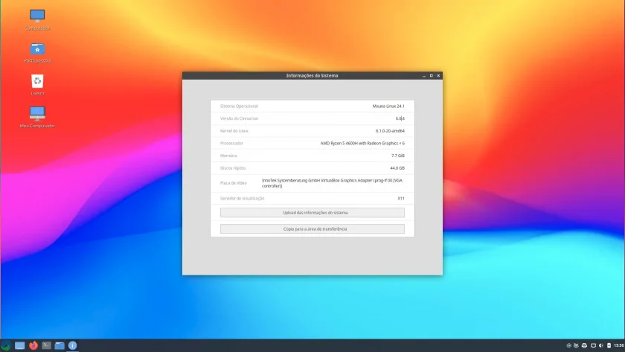Click the show desktop panel icon
Viewport: 625px width, 352px height.
[20, 345]
